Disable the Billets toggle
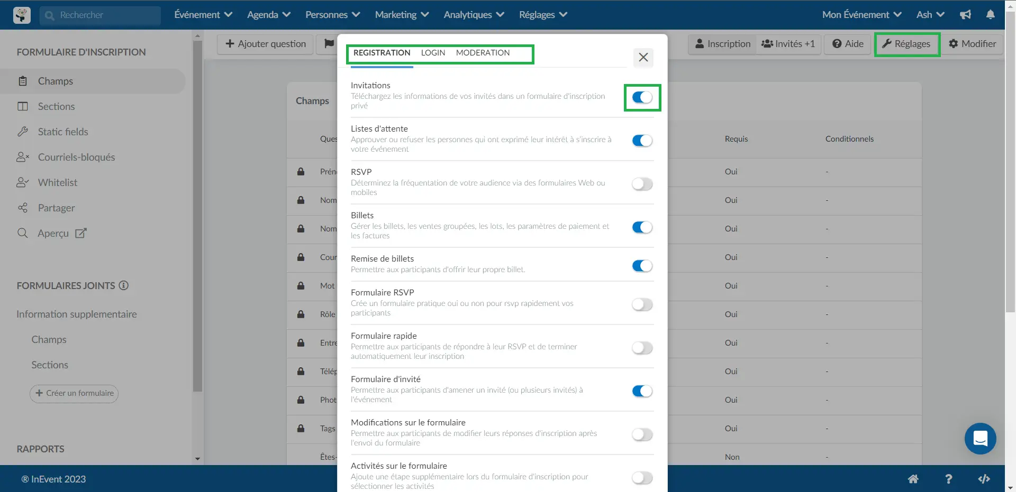1016x492 pixels. [642, 227]
